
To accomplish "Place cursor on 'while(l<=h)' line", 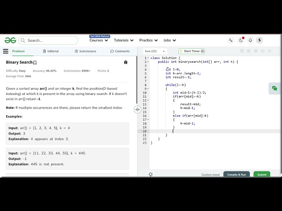I will pos(175,85).
